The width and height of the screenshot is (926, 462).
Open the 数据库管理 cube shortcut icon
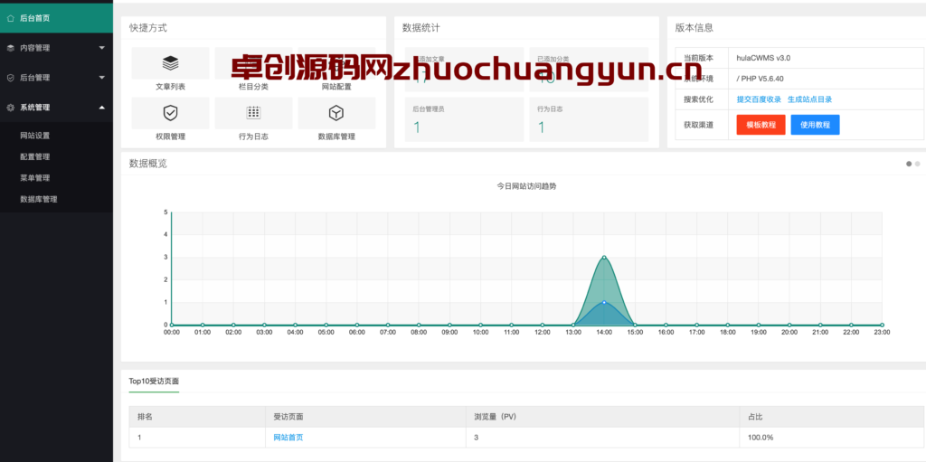[336, 113]
